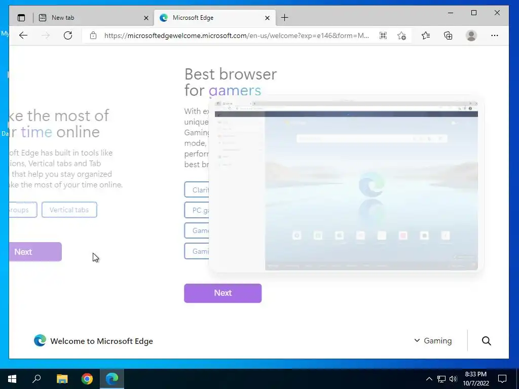Close the Microsoft Edge tab

pos(268,18)
